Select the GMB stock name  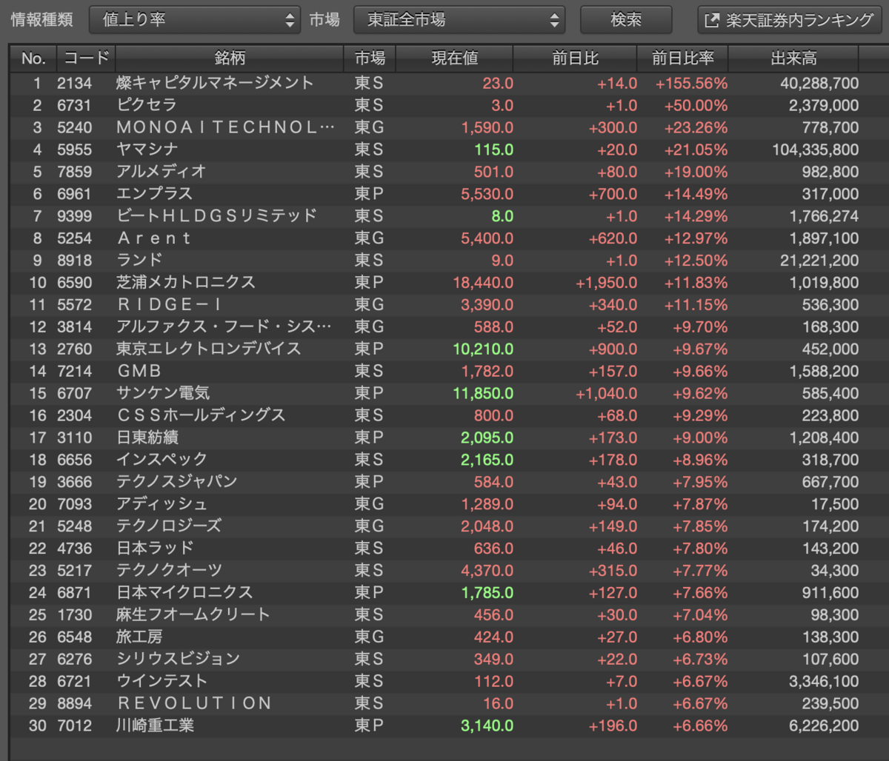click(139, 371)
